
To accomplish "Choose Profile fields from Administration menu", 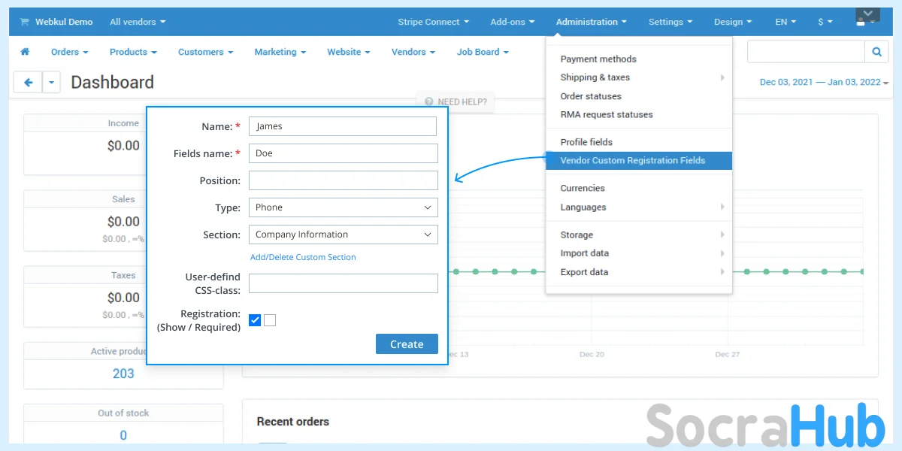I will (586, 142).
